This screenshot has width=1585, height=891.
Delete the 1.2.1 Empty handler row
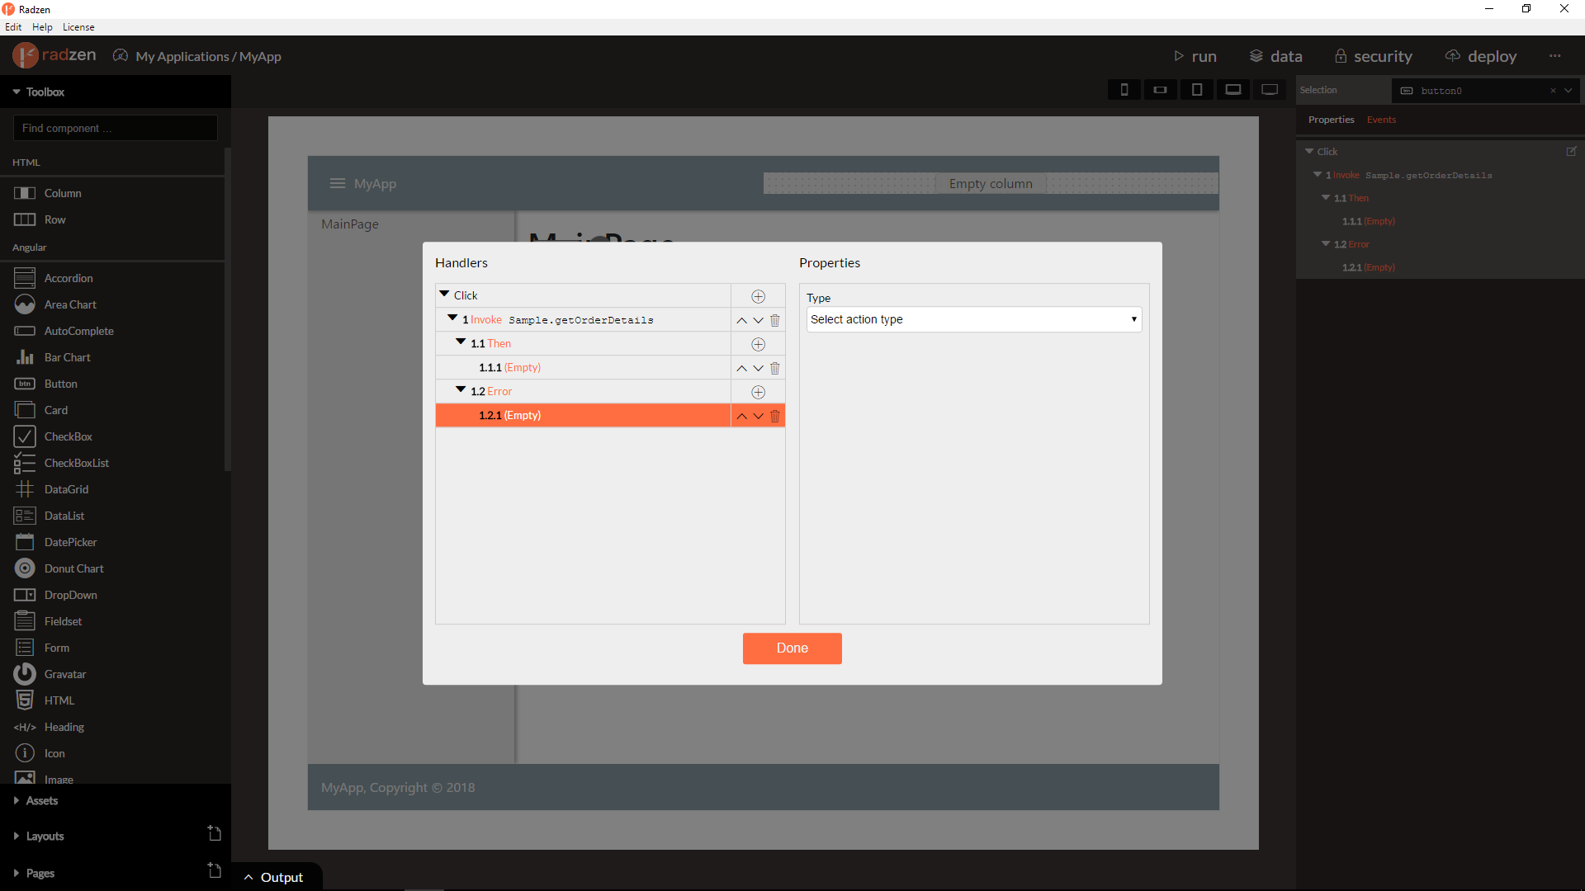(774, 416)
